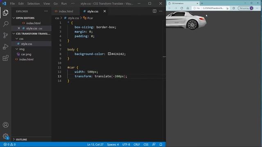Click the css breadcrumb folder

(x=57, y=18)
